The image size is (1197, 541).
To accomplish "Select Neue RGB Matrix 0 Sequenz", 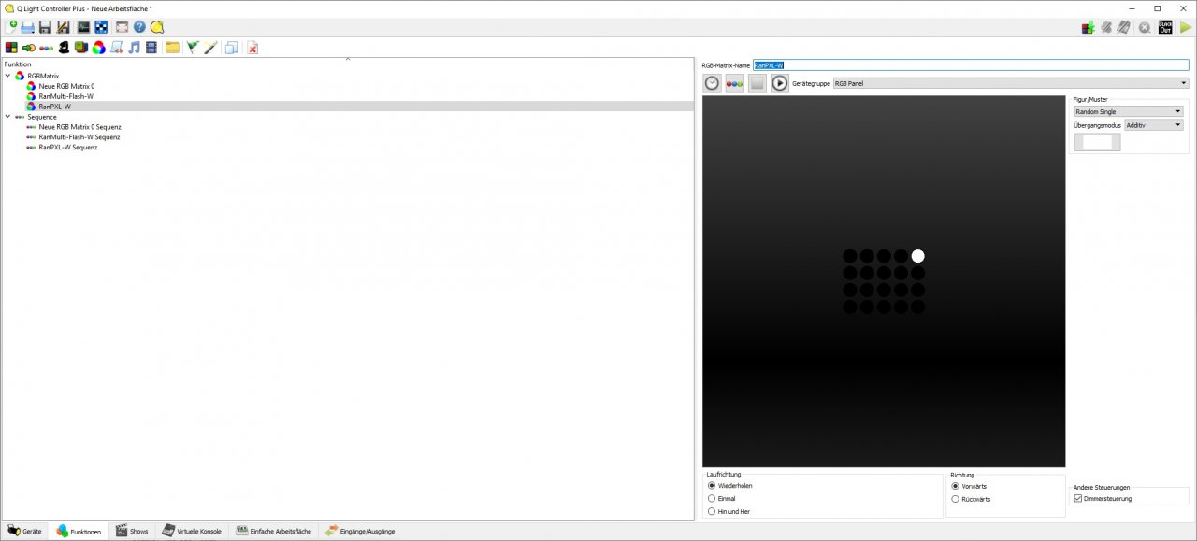I will click(x=79, y=127).
